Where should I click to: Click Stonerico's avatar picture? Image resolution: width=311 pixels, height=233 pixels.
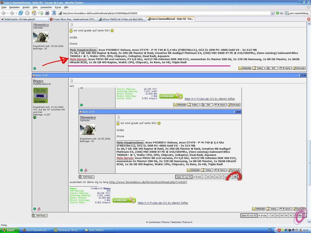coord(41,37)
